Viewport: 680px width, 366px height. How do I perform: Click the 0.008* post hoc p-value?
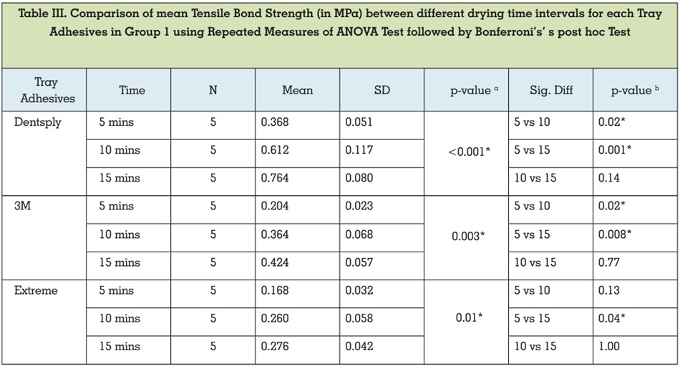click(x=615, y=234)
